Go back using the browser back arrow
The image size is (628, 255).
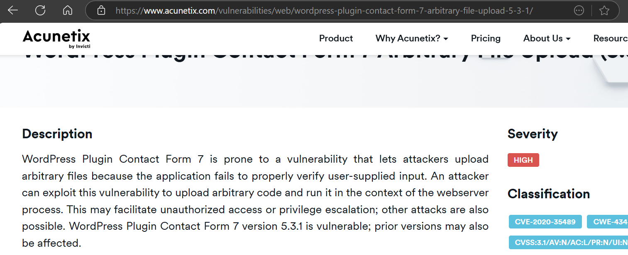pos(13,10)
